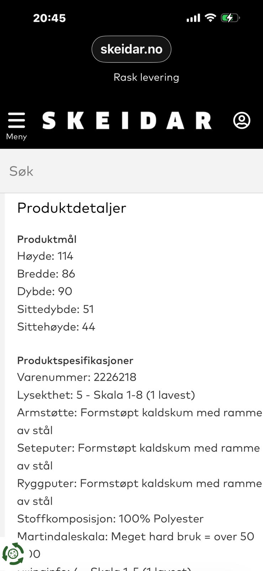Image resolution: width=263 pixels, height=571 pixels.
Task: Tap the Rask levering banner text
Action: 146,77
